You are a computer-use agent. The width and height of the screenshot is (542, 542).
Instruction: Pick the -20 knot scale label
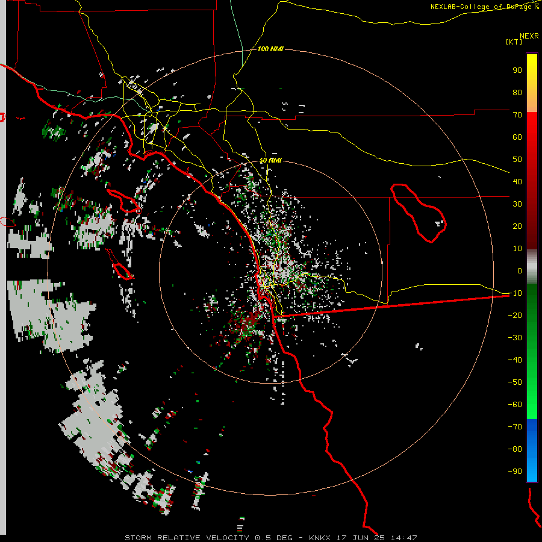pyautogui.click(x=515, y=316)
